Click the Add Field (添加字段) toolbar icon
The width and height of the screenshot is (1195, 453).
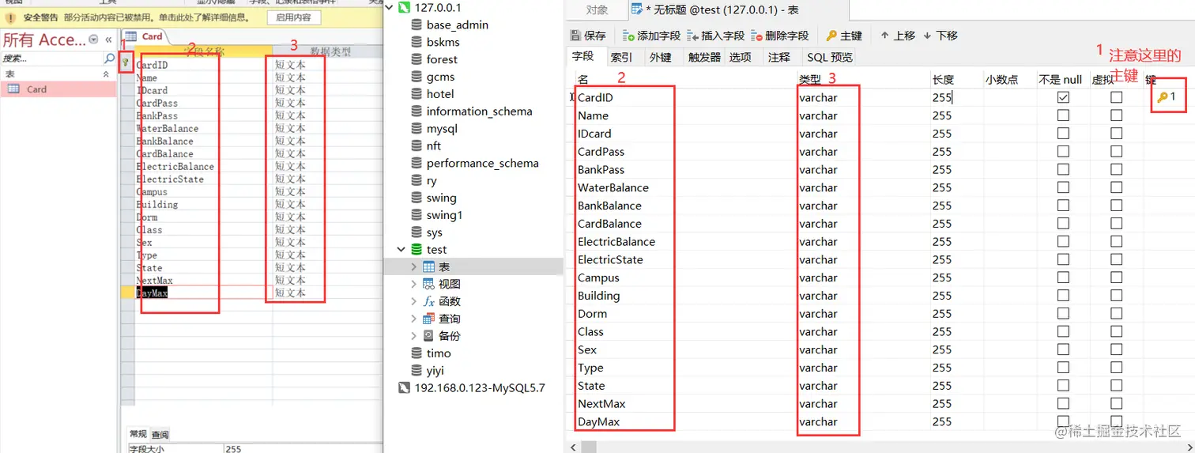coord(628,36)
